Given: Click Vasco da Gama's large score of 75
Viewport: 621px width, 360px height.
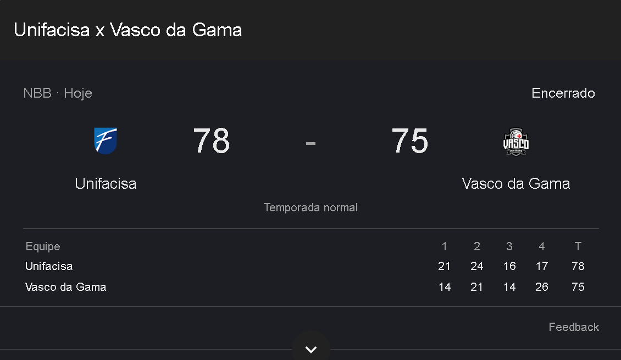Looking at the screenshot, I should point(409,141).
